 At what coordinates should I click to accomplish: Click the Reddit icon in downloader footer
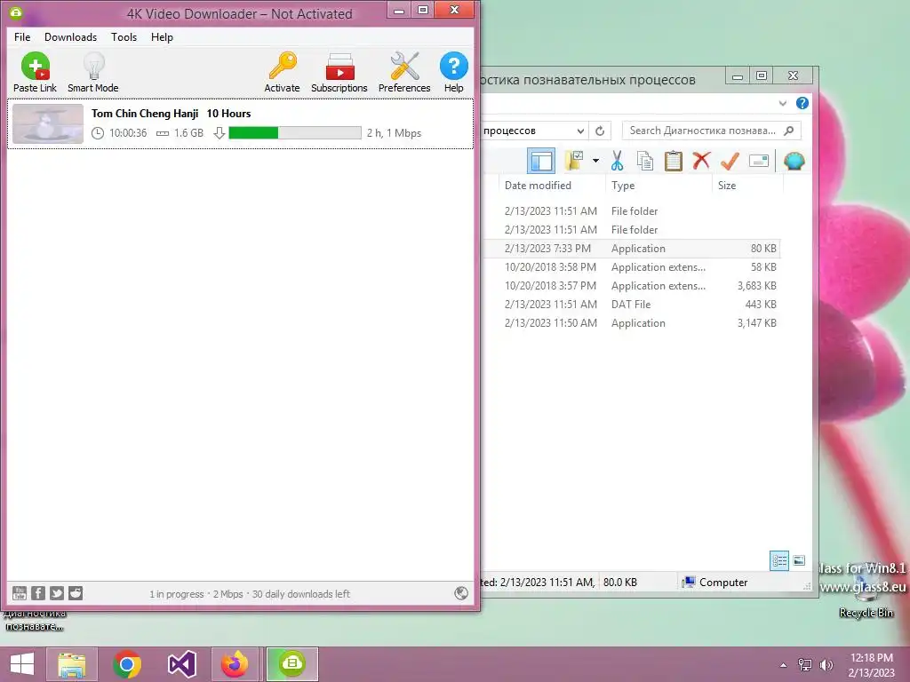pos(76,592)
